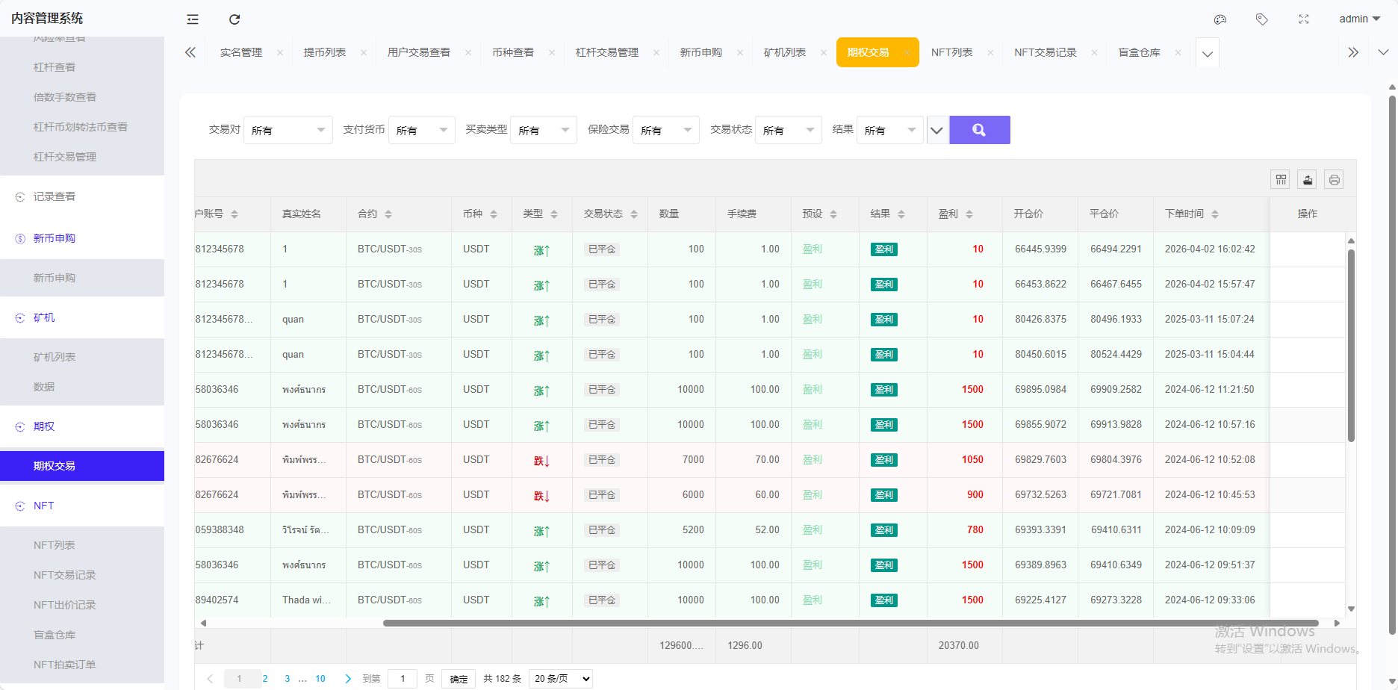Collapse the sidebar menu icon

click(193, 19)
